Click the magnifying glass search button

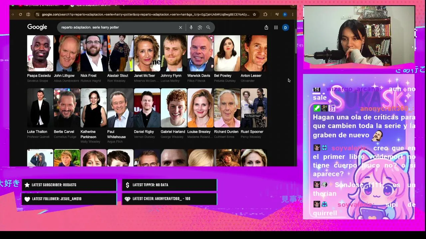point(208,28)
